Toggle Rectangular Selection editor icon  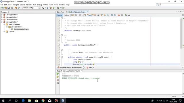[x=98, y=15]
